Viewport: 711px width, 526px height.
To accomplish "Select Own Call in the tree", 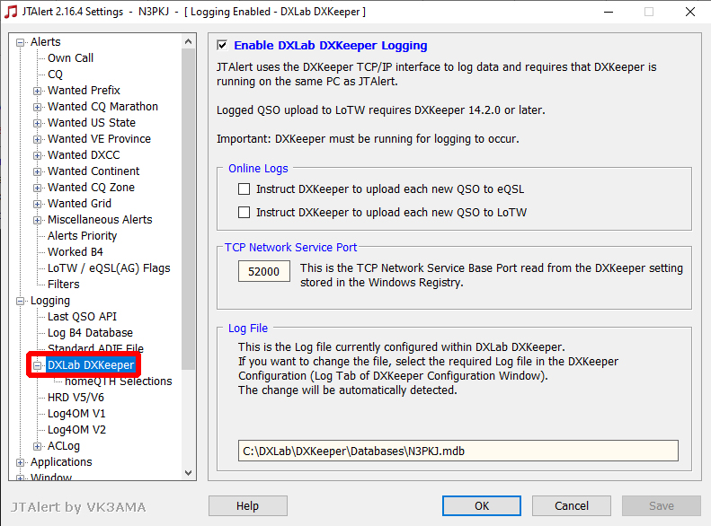I will point(70,58).
